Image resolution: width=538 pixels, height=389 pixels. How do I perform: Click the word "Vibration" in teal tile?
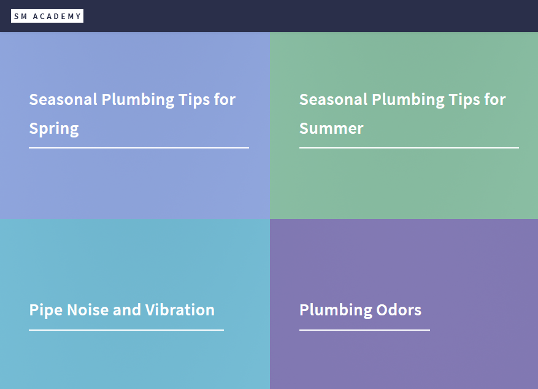(x=180, y=310)
